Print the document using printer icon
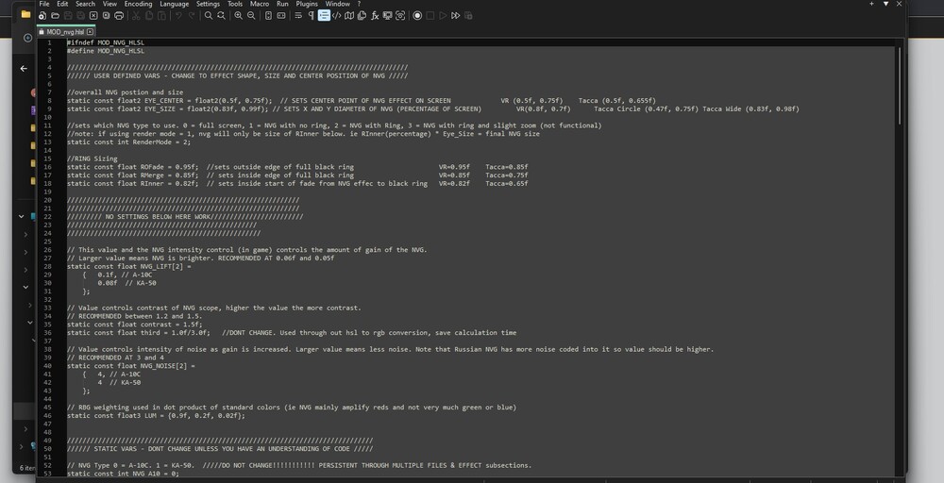Screen dimensions: 944x483 tap(119, 16)
